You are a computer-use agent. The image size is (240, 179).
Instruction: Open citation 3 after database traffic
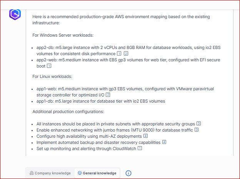click(x=197, y=130)
